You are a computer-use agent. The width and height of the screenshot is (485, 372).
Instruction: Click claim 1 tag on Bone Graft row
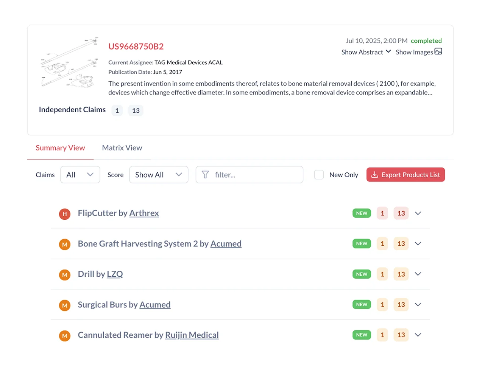382,244
